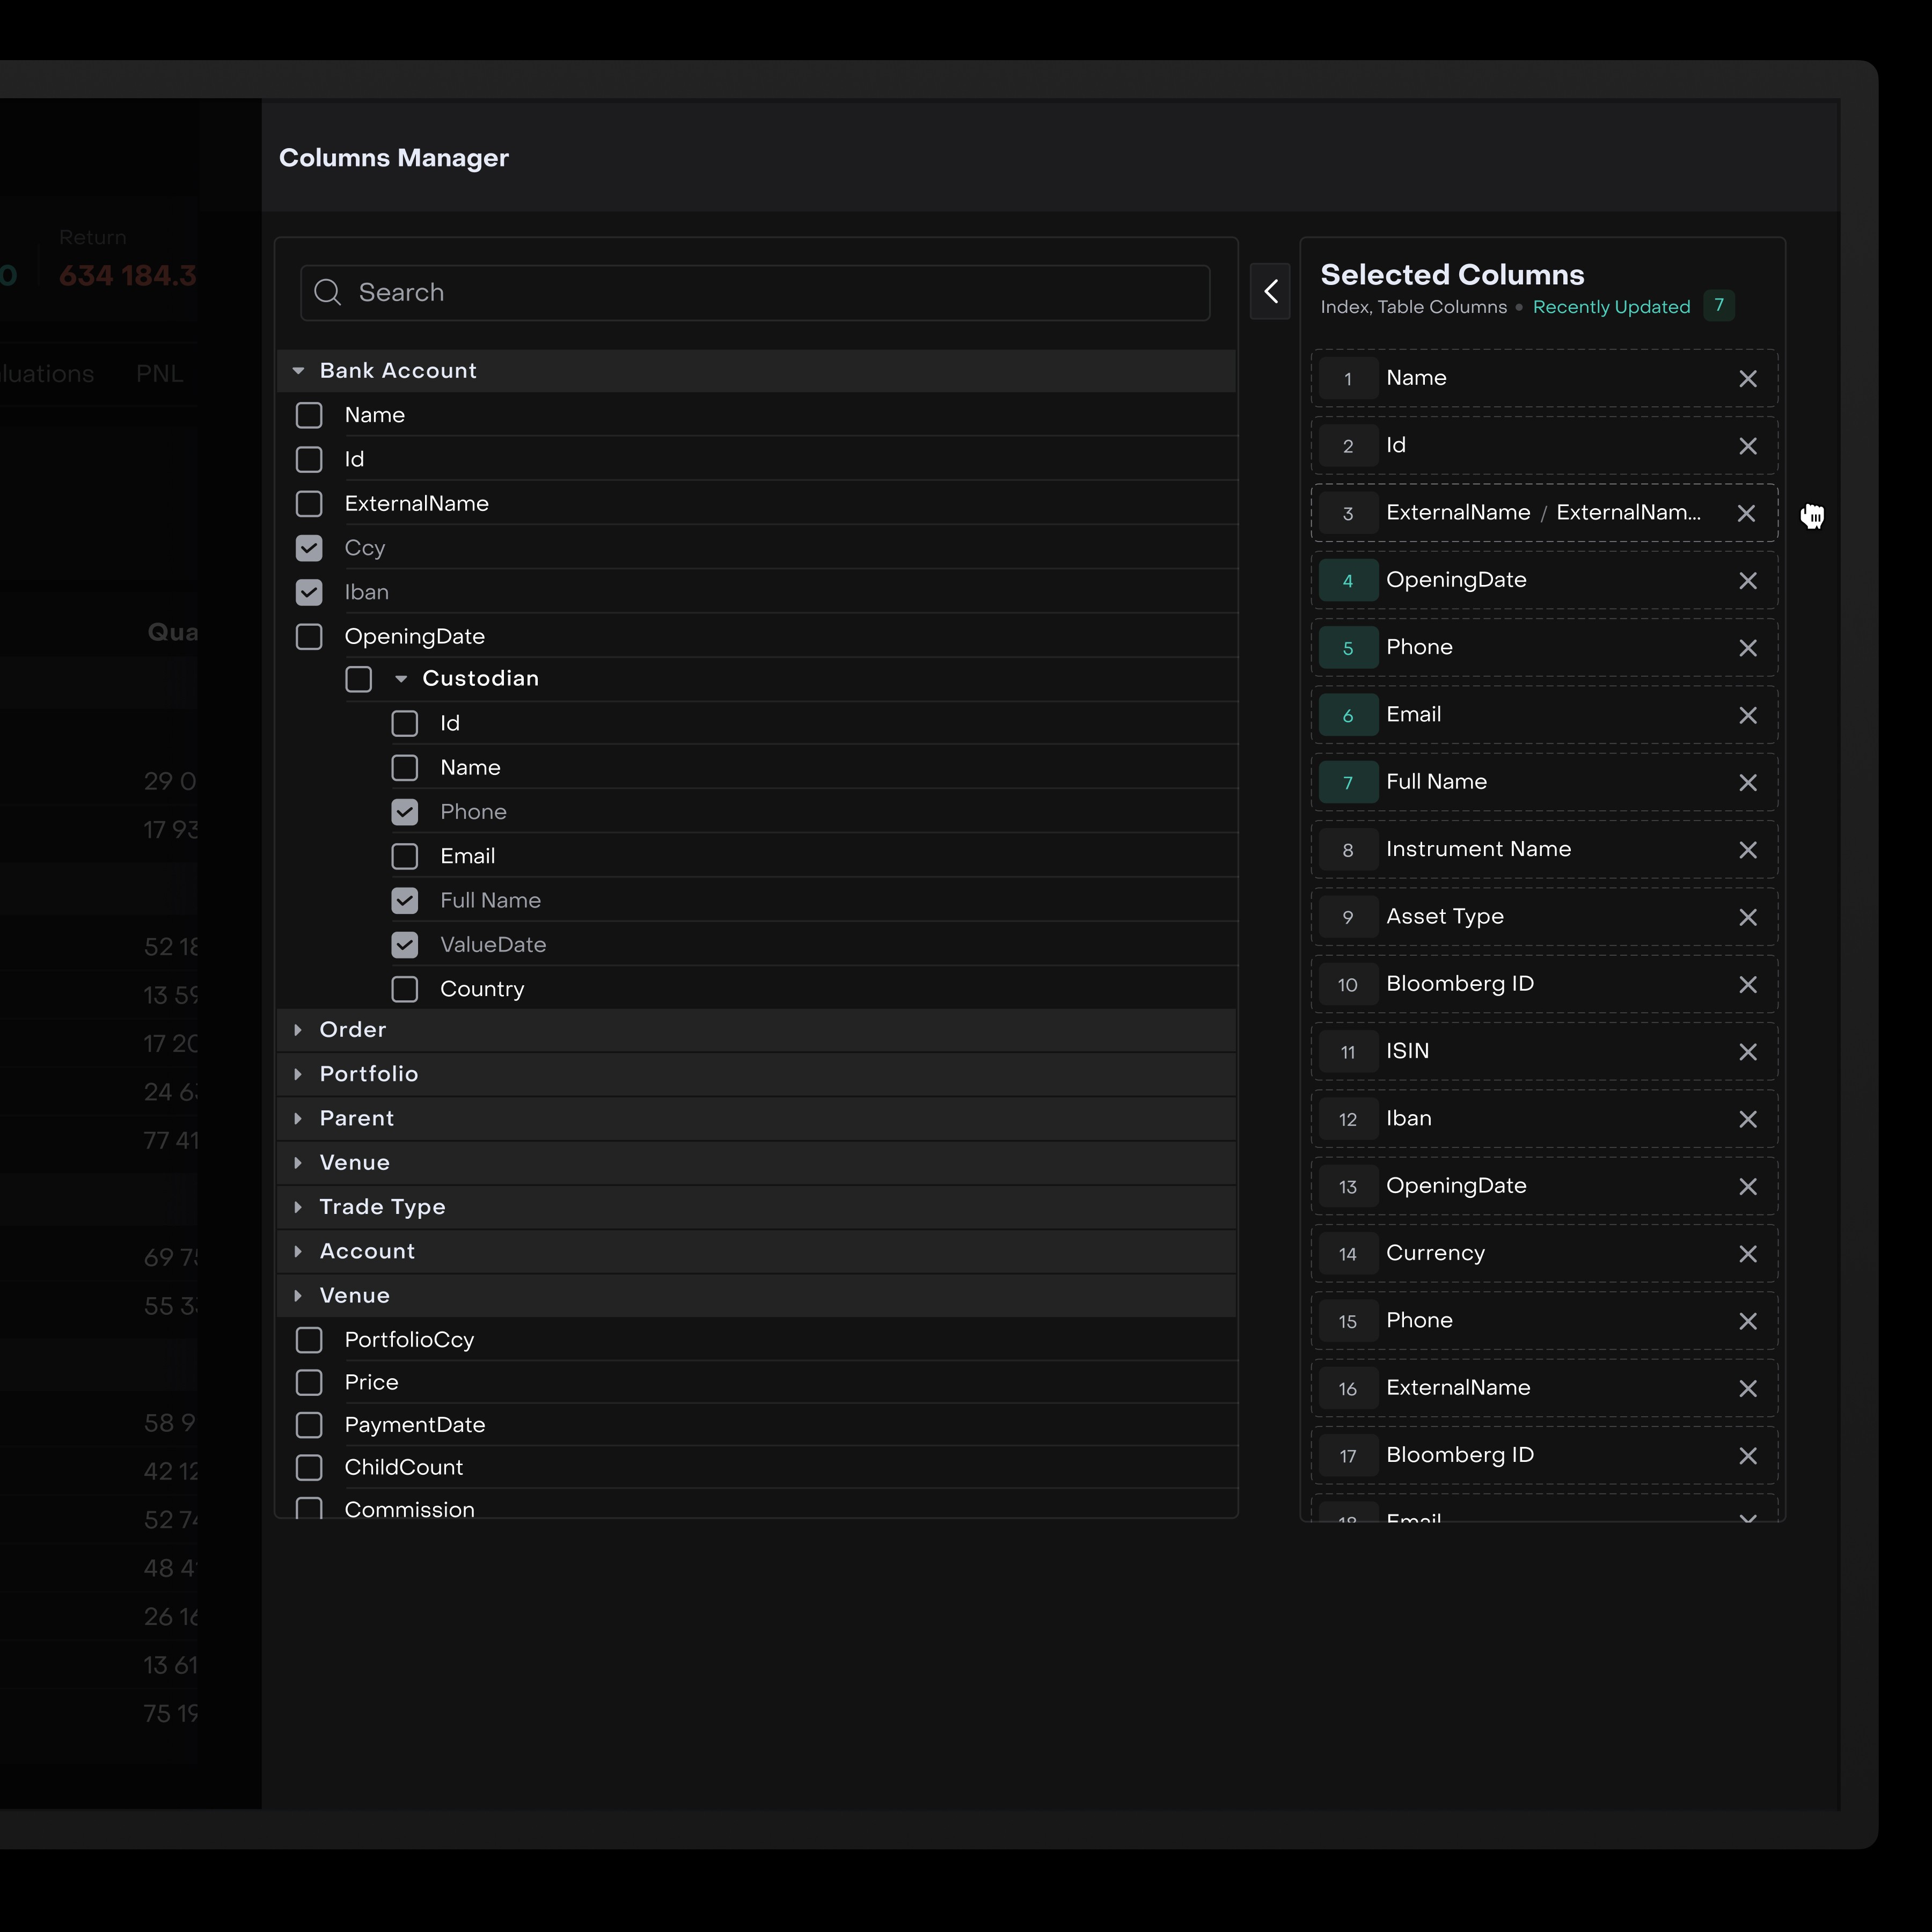The image size is (1932, 1932).
Task: Click collapse panel chevron arrow button
Action: [1270, 292]
